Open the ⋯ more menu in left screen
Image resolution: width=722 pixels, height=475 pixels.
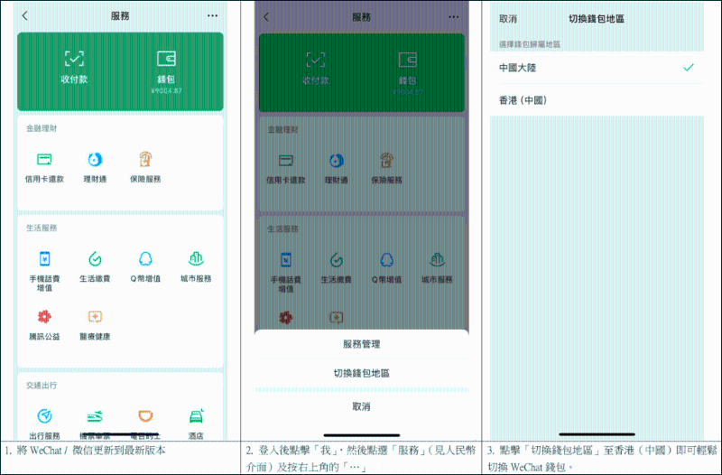point(212,16)
